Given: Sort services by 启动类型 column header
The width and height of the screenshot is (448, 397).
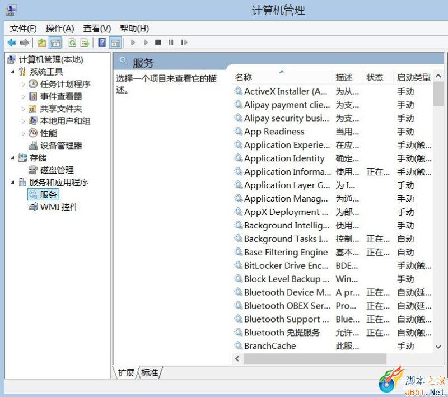Looking at the screenshot, I should 413,77.
